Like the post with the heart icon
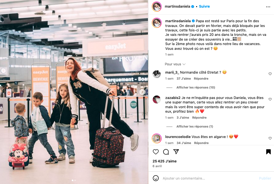The height and width of the screenshot is (184, 274). coord(156,152)
